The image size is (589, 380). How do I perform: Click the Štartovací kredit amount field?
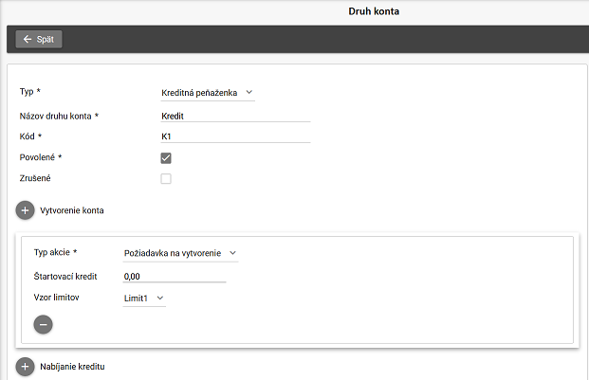(x=175, y=276)
